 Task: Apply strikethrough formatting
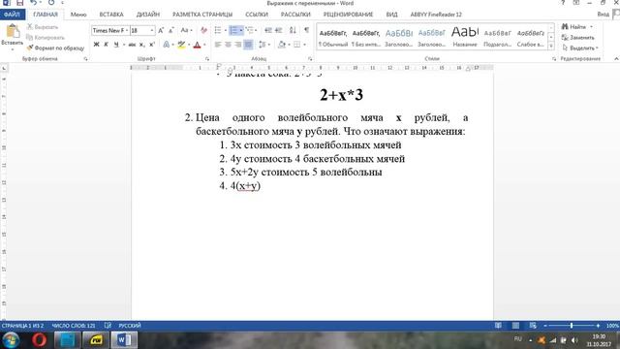(x=132, y=45)
